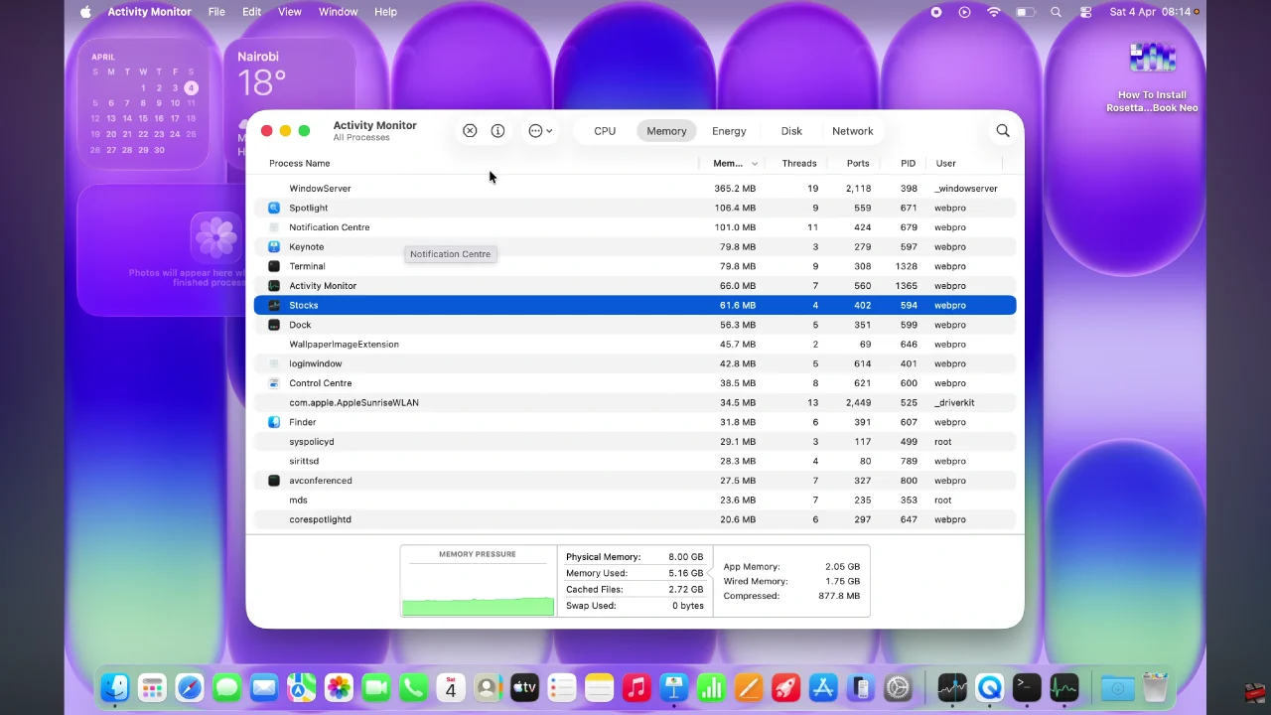Open the App Store from the Dock
Image resolution: width=1271 pixels, height=715 pixels.
[x=822, y=687]
